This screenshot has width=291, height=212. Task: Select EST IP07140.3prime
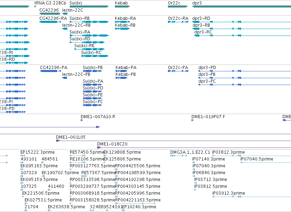[x=208, y=159]
